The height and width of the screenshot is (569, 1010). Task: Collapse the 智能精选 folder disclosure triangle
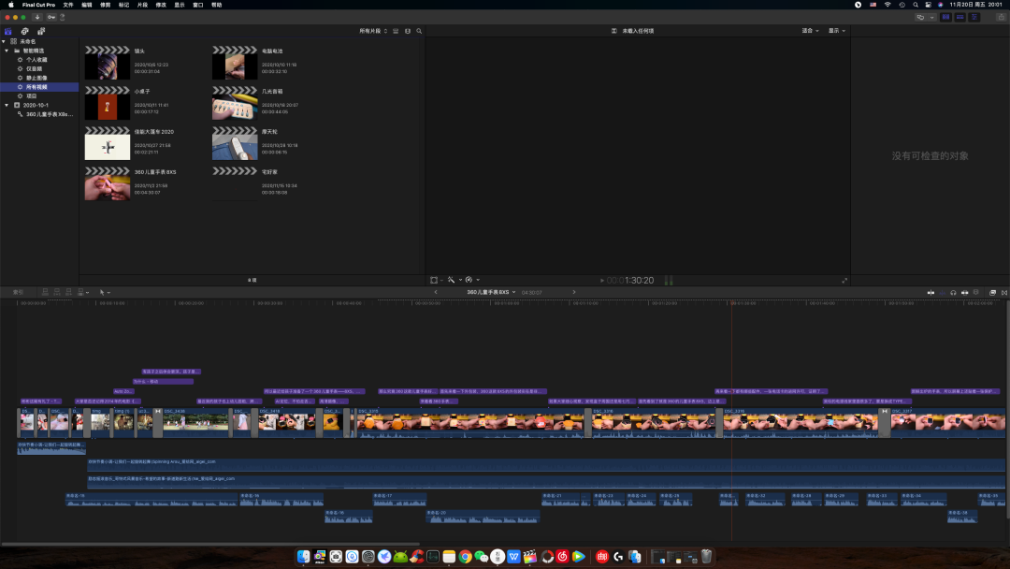click(7, 51)
